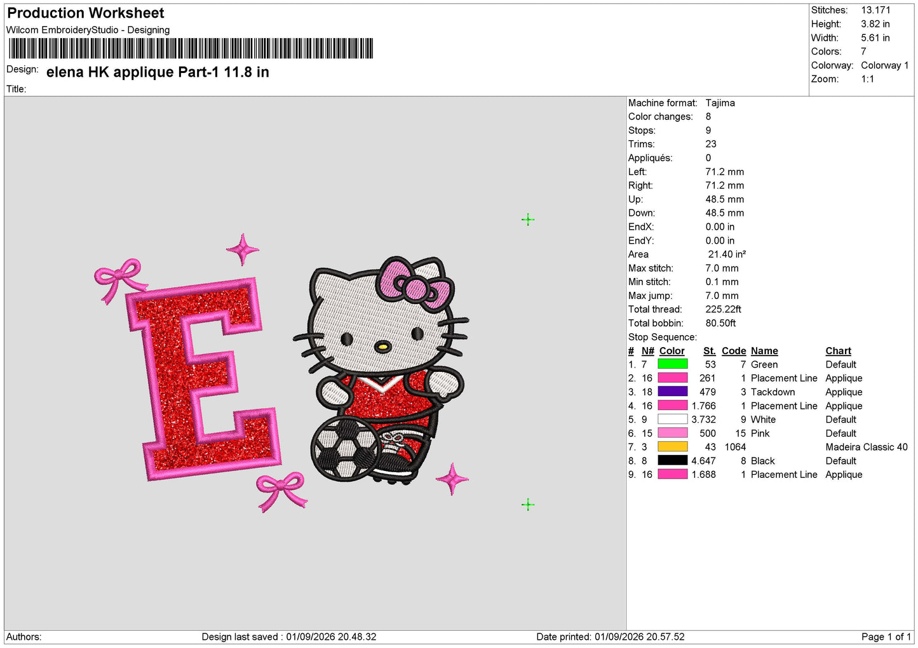
Task: Click the Code column header
Action: (734, 351)
